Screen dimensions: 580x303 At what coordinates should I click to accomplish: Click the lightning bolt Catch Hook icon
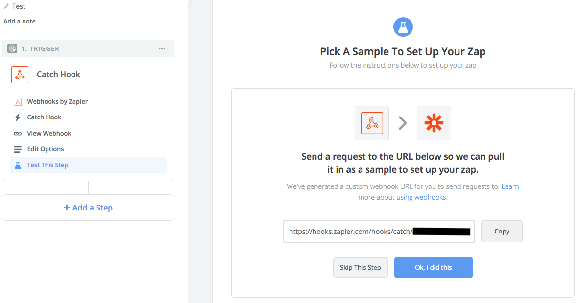tap(17, 117)
